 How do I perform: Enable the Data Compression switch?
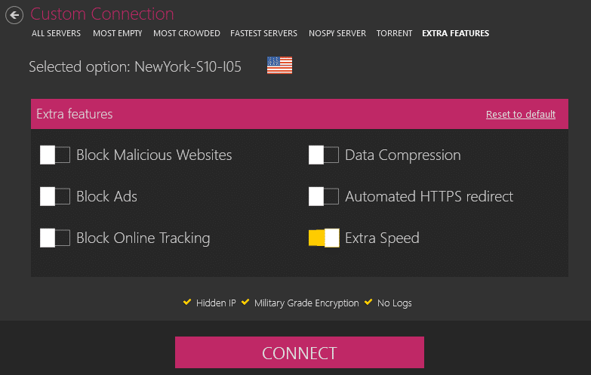[323, 155]
